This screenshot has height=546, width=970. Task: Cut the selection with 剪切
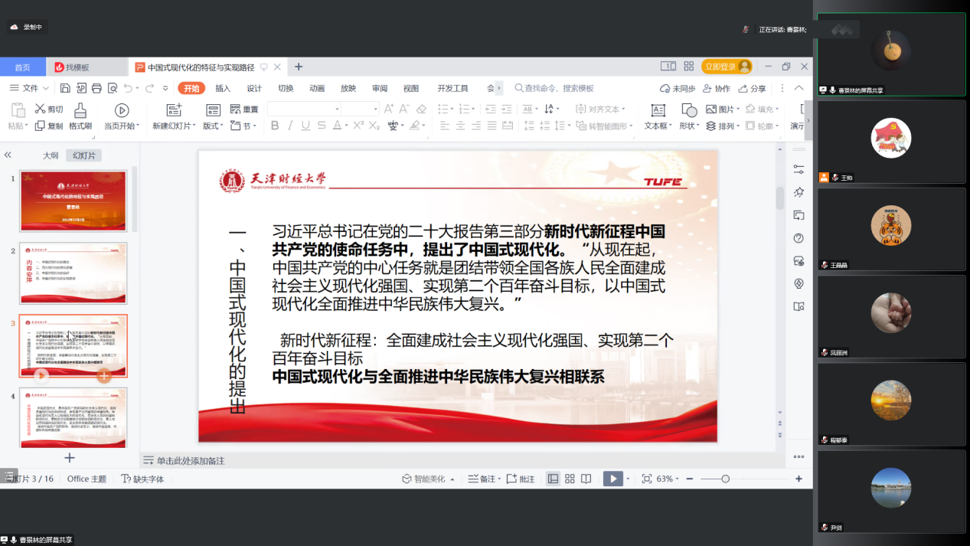[x=48, y=110]
